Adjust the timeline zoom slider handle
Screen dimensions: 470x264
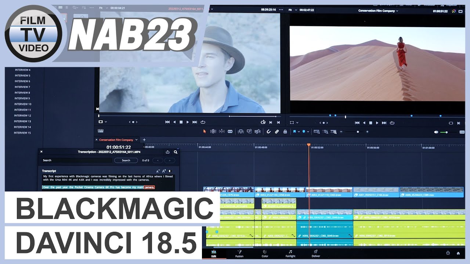coord(358,132)
